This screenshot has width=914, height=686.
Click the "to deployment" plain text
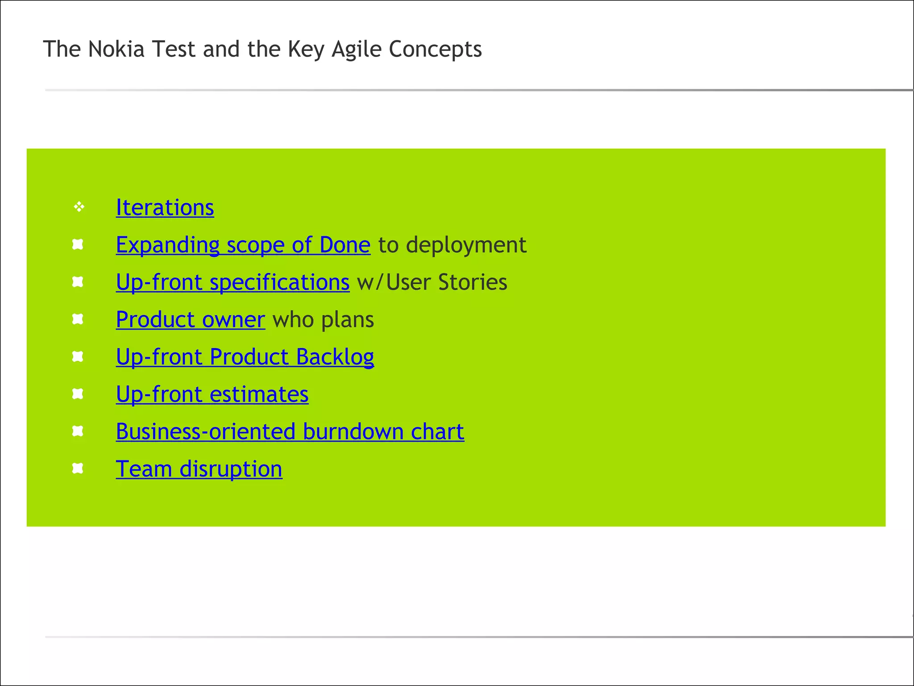(x=452, y=245)
